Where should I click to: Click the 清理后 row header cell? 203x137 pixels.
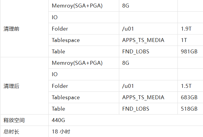coord(11,86)
